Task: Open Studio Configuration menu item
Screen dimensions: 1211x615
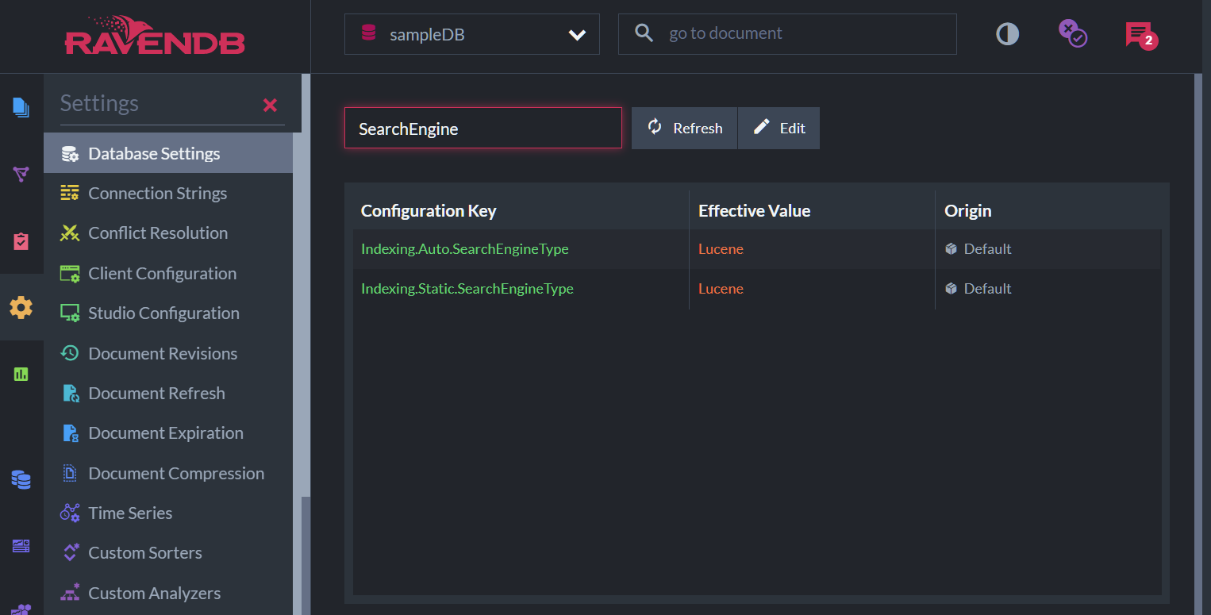Action: 168,313
